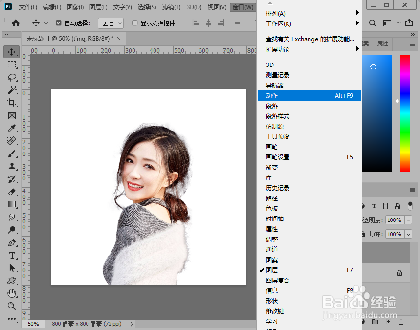Click the Home icon in options bar
This screenshot has height=330, width=420.
[x=16, y=23]
